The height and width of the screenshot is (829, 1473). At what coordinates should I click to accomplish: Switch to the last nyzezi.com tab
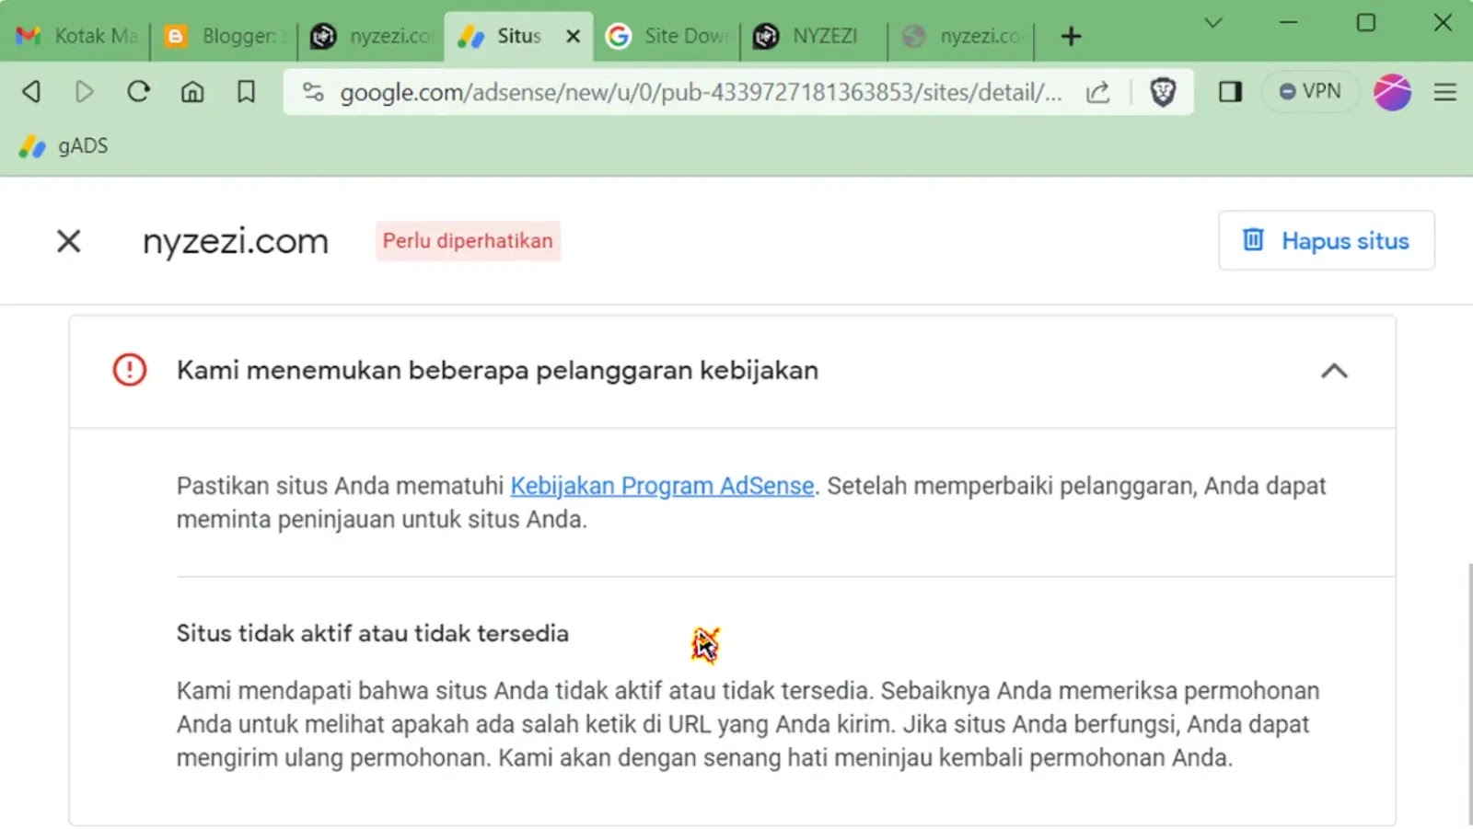tap(961, 36)
